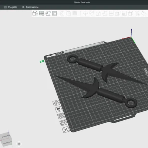Click the Split to parts icon
This screenshot has height=148, width=148.
tap(68, 13)
